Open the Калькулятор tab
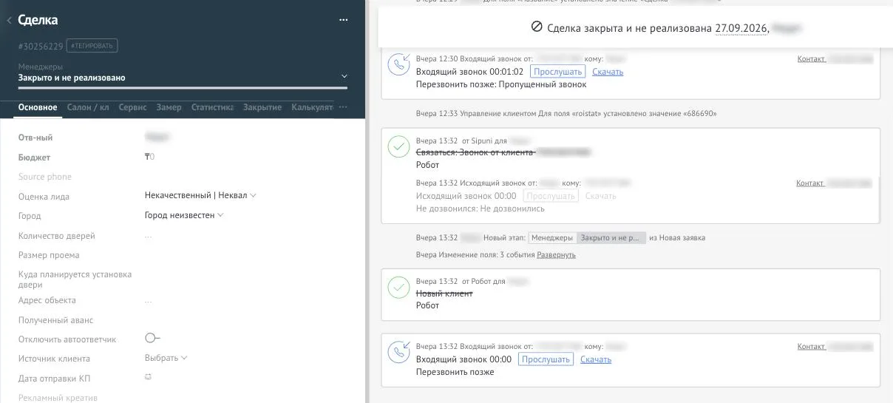The height and width of the screenshot is (403, 893). pyautogui.click(x=313, y=107)
